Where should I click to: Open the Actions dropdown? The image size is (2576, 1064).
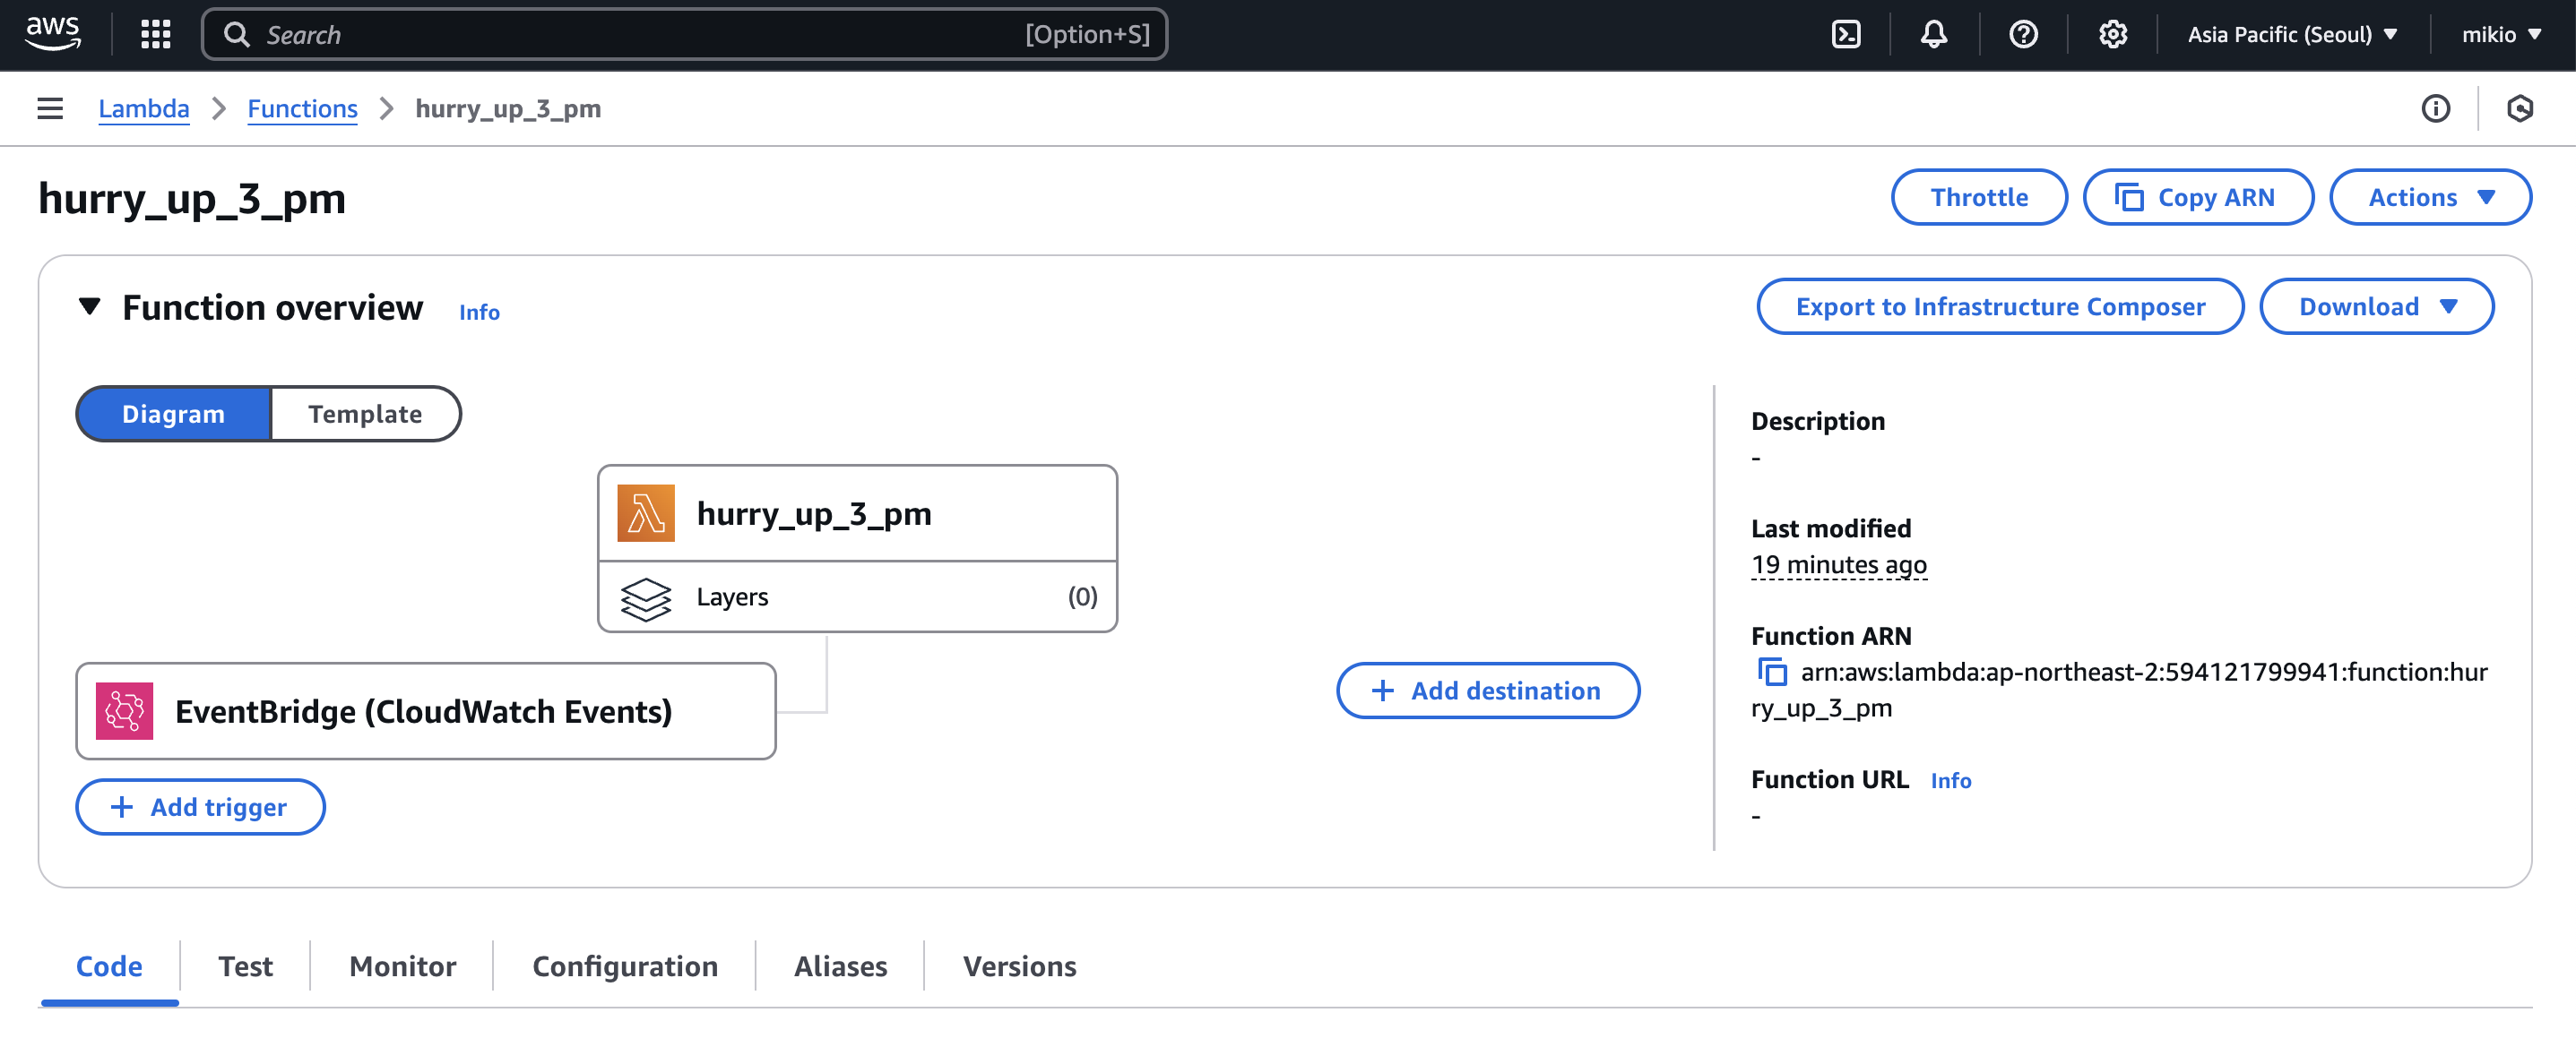tap(2430, 198)
